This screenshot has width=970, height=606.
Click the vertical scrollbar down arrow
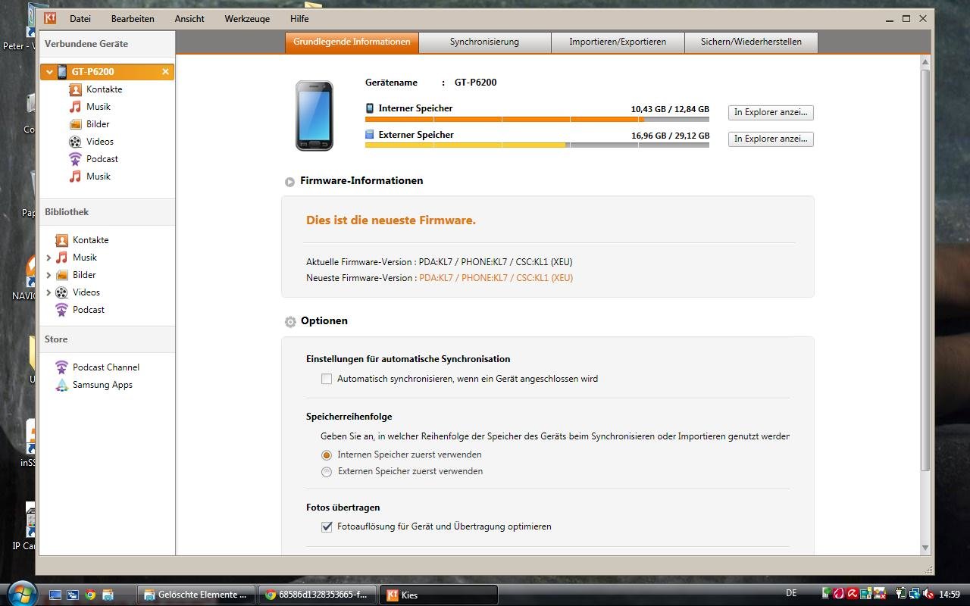925,548
